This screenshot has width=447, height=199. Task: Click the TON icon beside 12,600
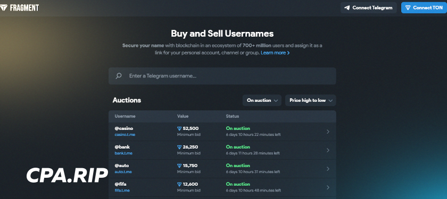pos(179,184)
